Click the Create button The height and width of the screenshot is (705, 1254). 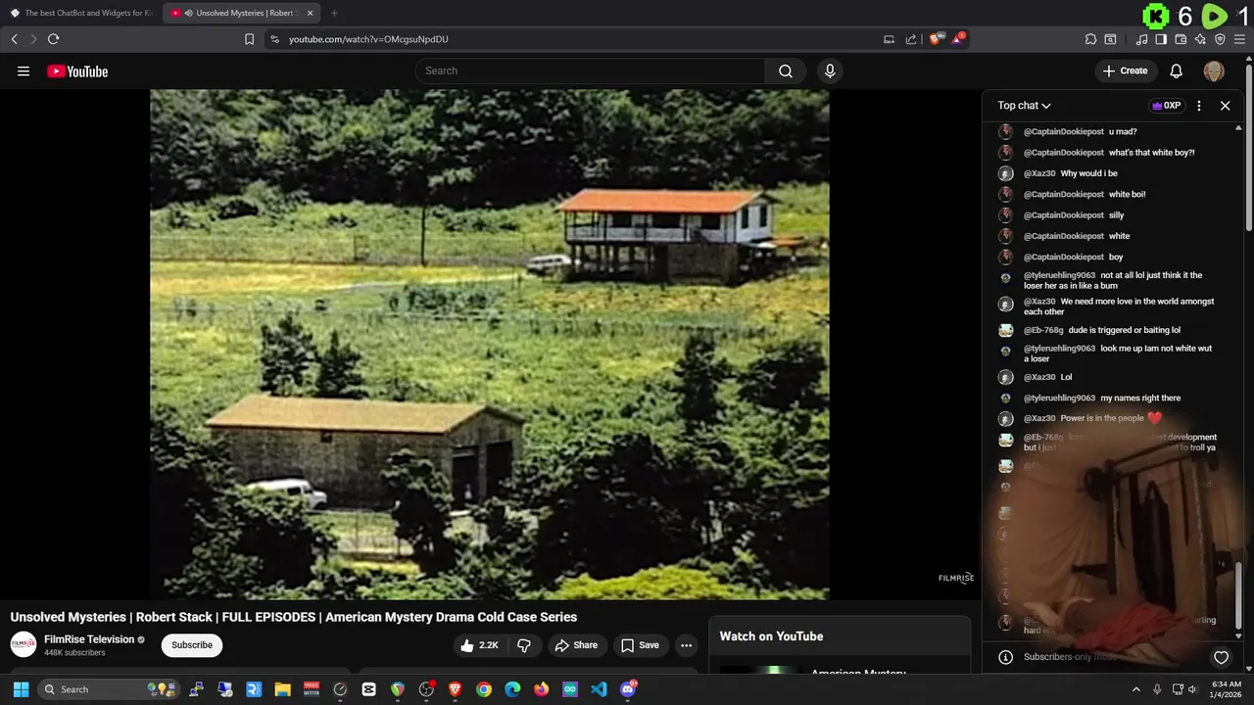click(1125, 70)
